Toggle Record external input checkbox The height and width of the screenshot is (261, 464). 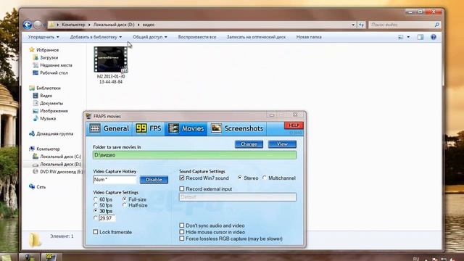(x=182, y=188)
